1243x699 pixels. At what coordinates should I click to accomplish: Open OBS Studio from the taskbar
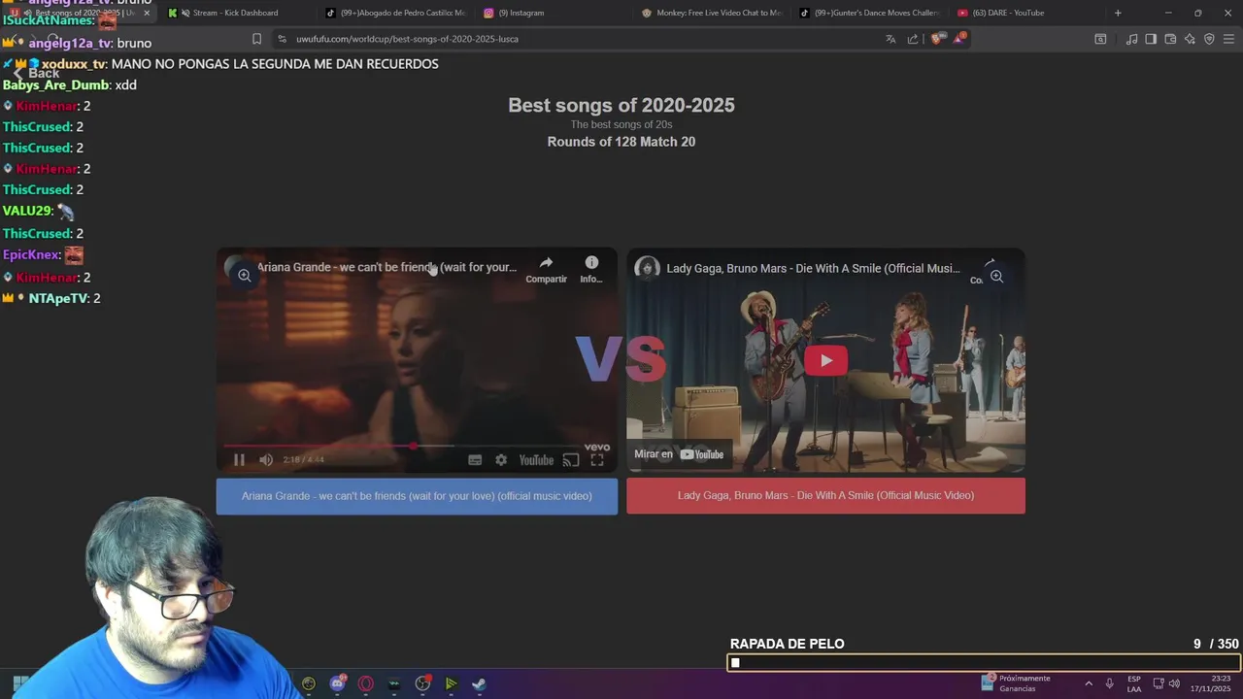point(422,683)
